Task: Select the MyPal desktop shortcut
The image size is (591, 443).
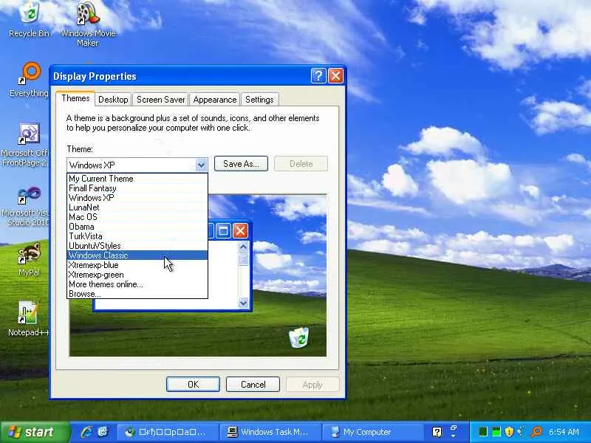Action: pyautogui.click(x=29, y=259)
